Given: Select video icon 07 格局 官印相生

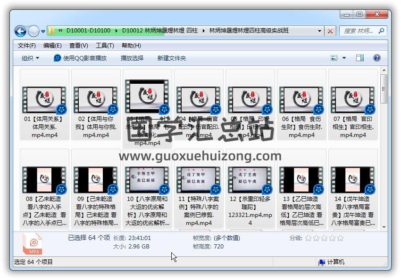Looking at the screenshot, I should [352, 100].
